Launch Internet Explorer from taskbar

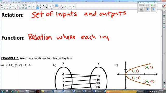tap(12, 91)
